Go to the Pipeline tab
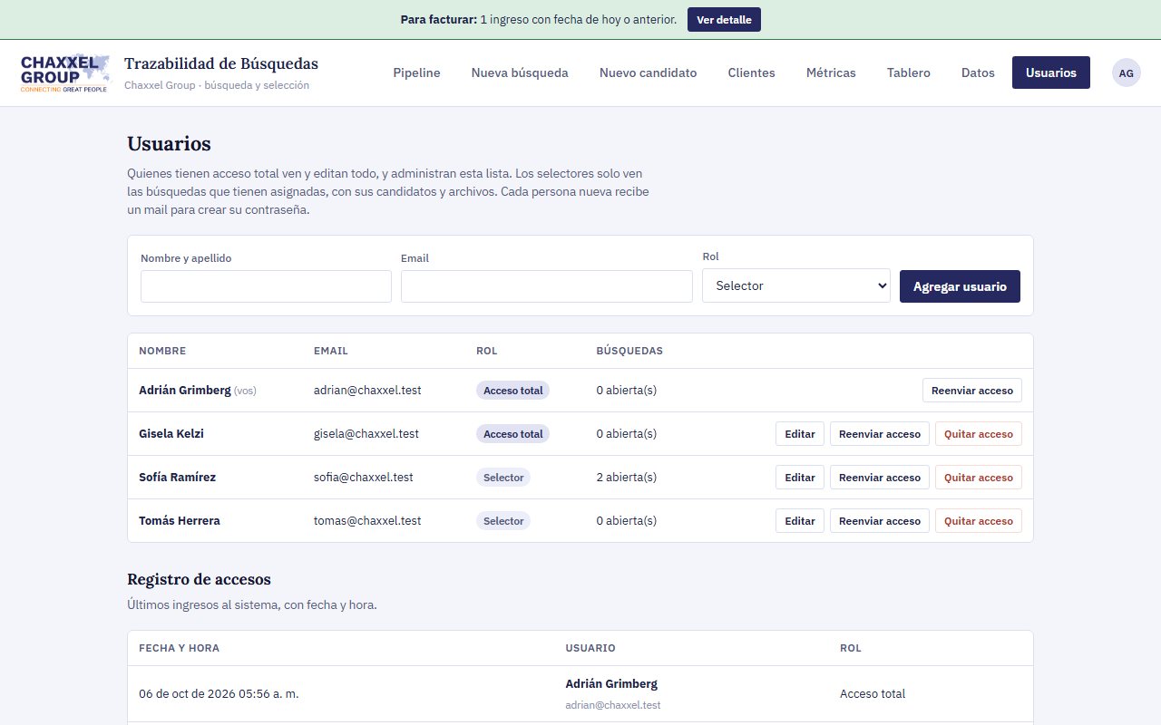 click(x=416, y=72)
